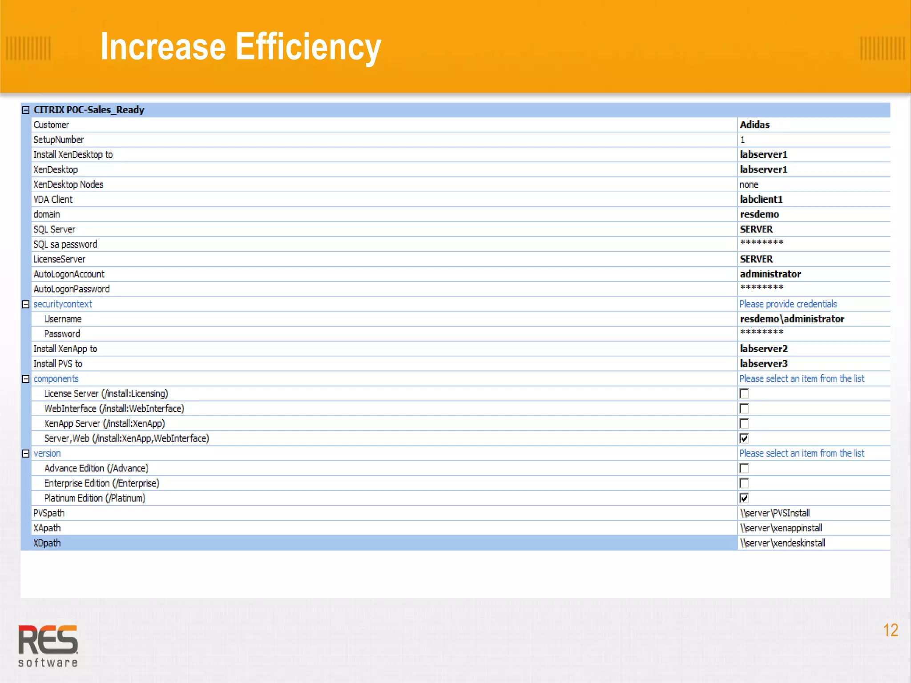Select the SQL sa password label

pyautogui.click(x=65, y=245)
